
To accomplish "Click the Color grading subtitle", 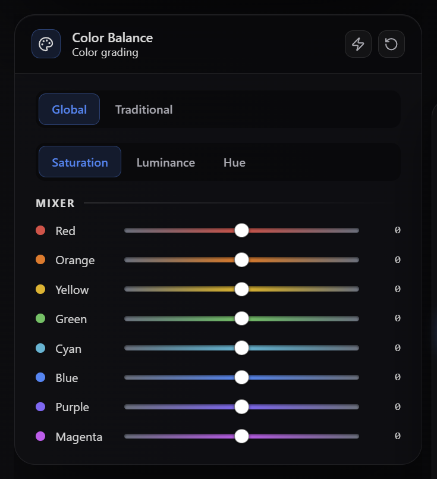I will click(x=105, y=52).
